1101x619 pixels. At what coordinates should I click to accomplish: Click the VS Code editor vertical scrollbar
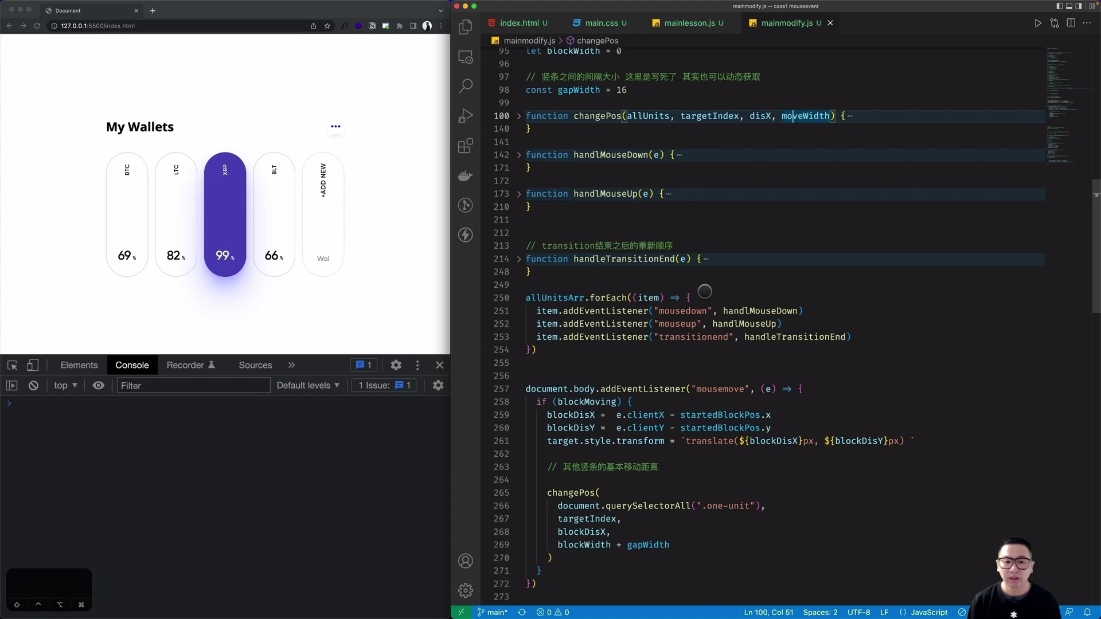pos(1096,246)
